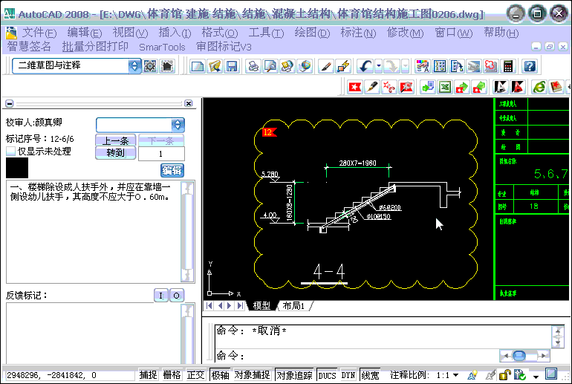Toggle 对象捕捉 object snap in status bar
572x384 pixels.
tap(253, 375)
